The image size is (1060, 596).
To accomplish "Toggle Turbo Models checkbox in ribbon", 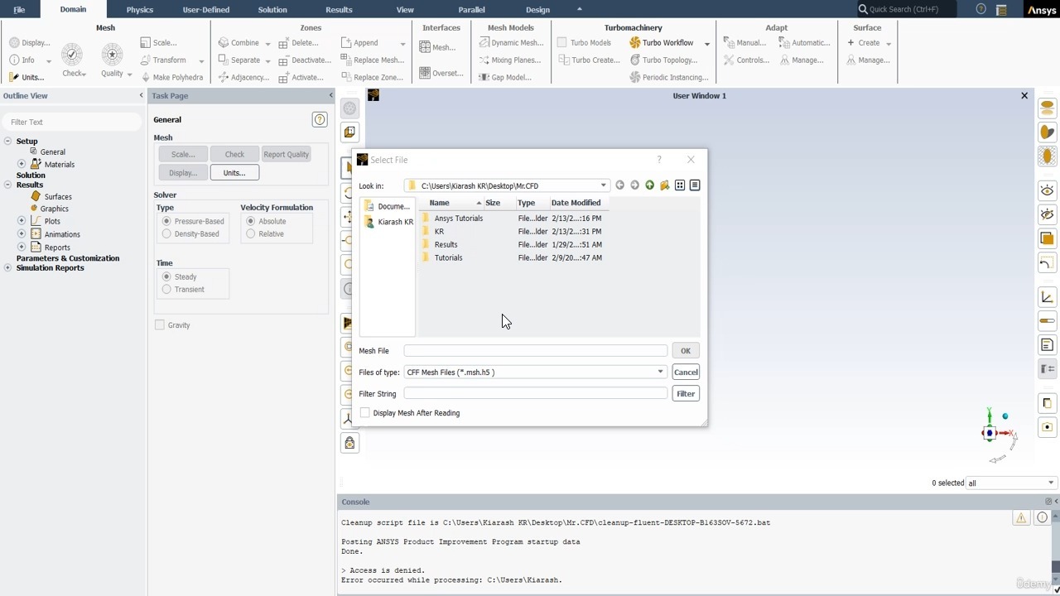I will point(562,42).
